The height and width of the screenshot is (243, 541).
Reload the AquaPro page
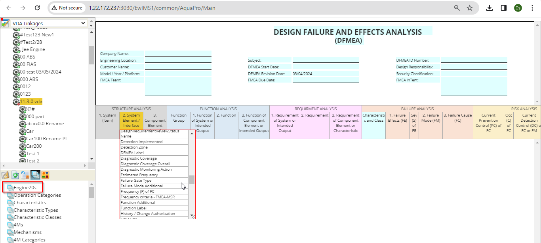(x=37, y=8)
